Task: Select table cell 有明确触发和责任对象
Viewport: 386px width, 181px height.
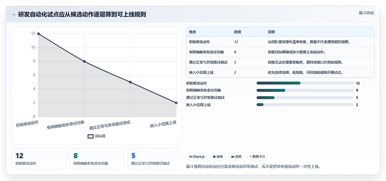Action: [x=207, y=52]
